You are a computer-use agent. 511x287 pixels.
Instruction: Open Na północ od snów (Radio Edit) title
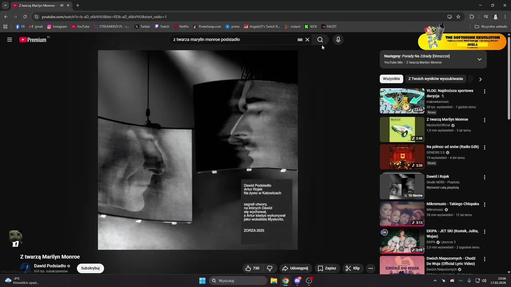coord(453,147)
